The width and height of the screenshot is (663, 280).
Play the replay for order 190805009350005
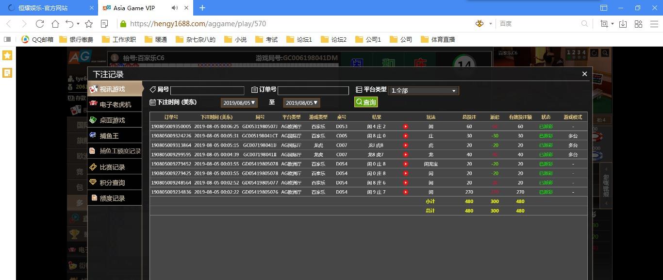(405, 127)
